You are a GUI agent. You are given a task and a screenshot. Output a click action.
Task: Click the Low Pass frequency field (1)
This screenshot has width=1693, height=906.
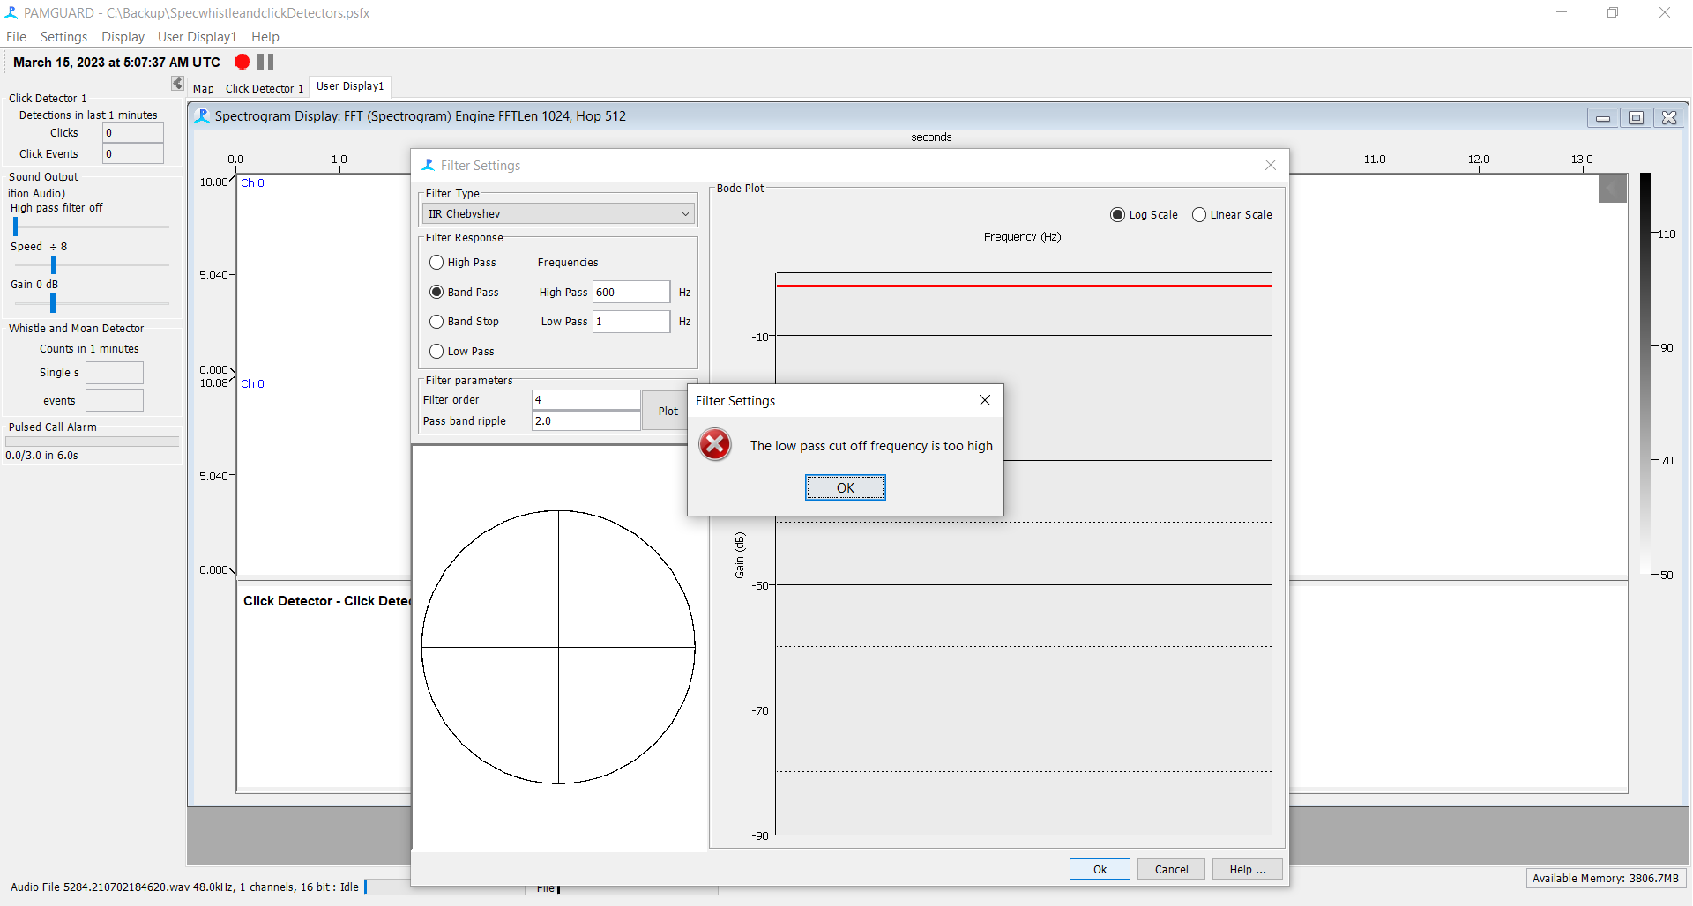(631, 322)
